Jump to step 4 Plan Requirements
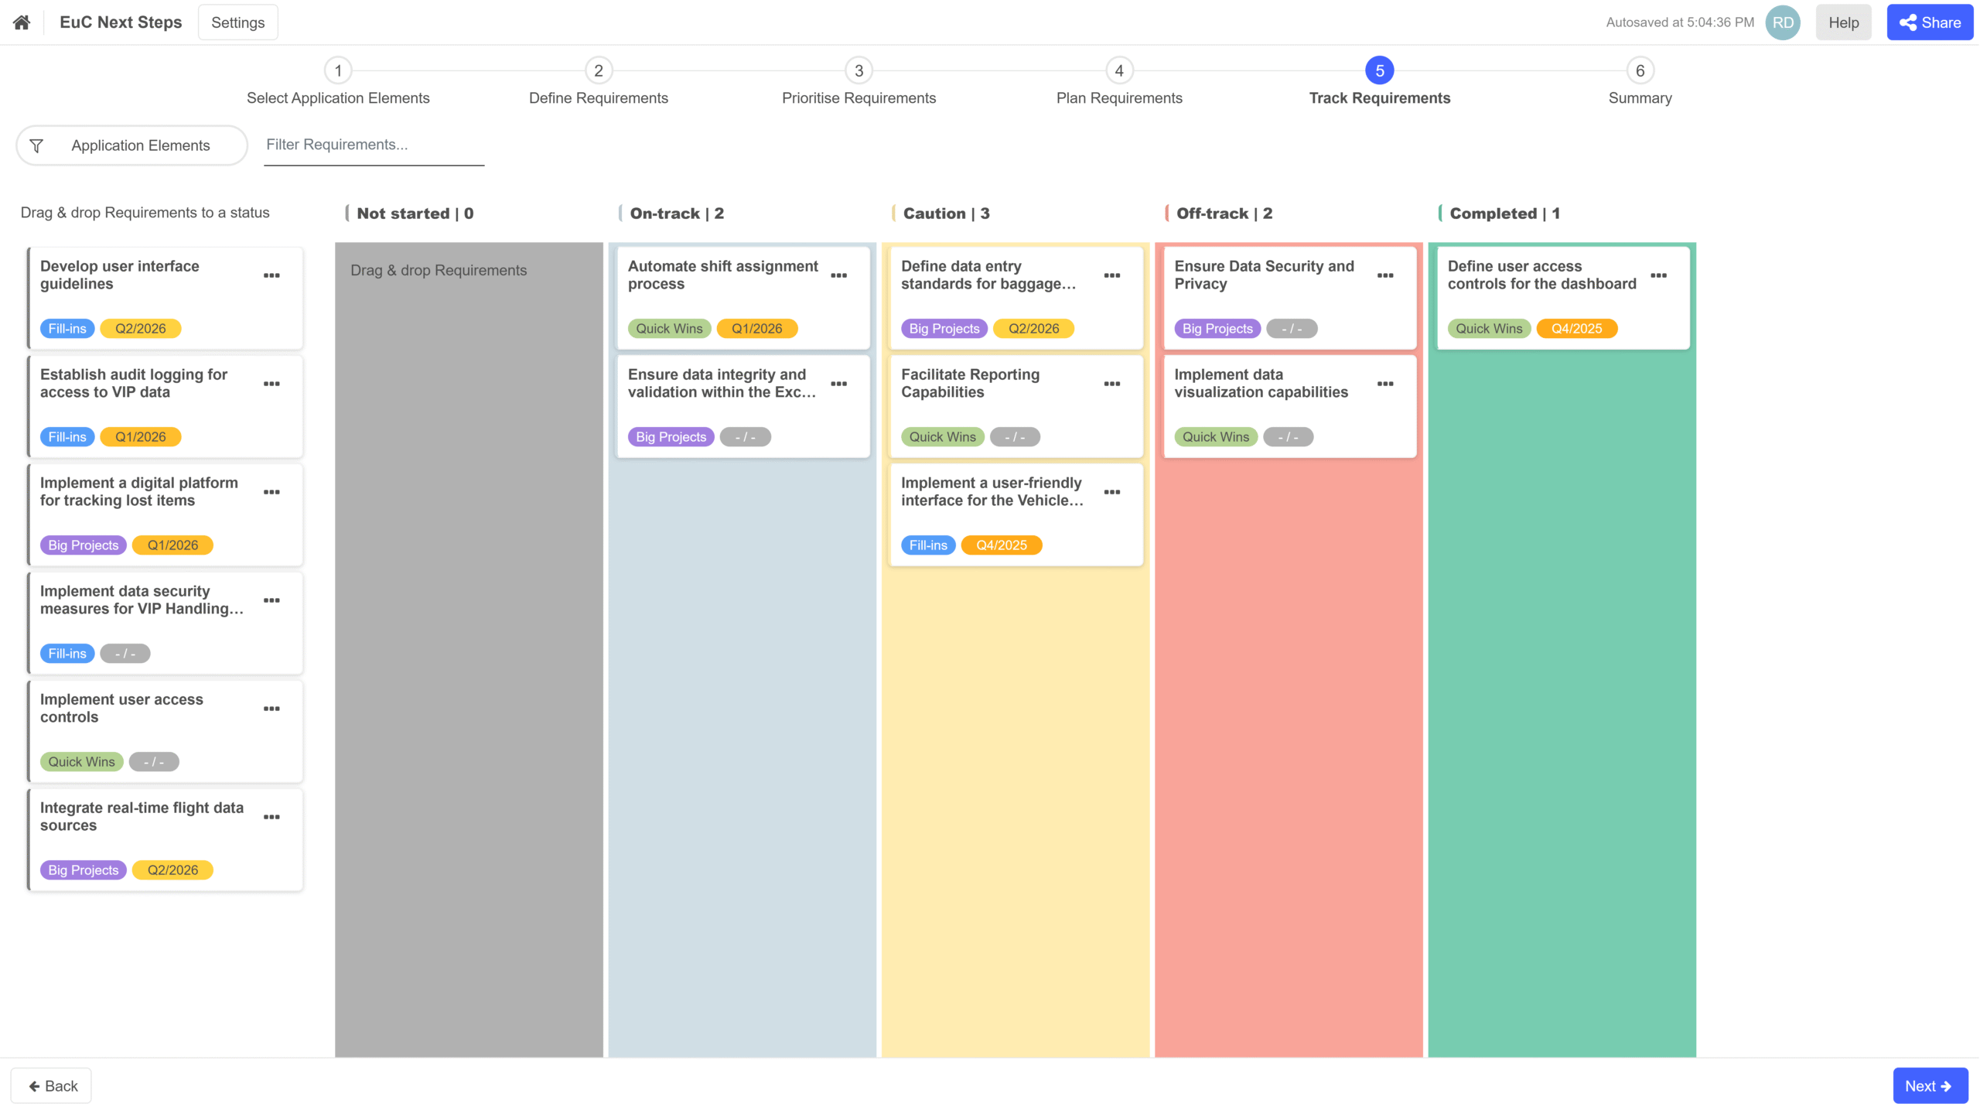Screen dimensions: 1980x1114 point(1118,71)
